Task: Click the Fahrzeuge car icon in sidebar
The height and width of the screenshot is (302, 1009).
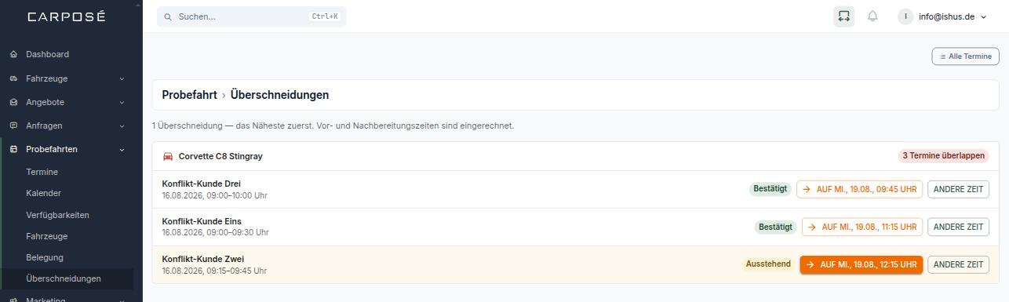Action: point(13,78)
